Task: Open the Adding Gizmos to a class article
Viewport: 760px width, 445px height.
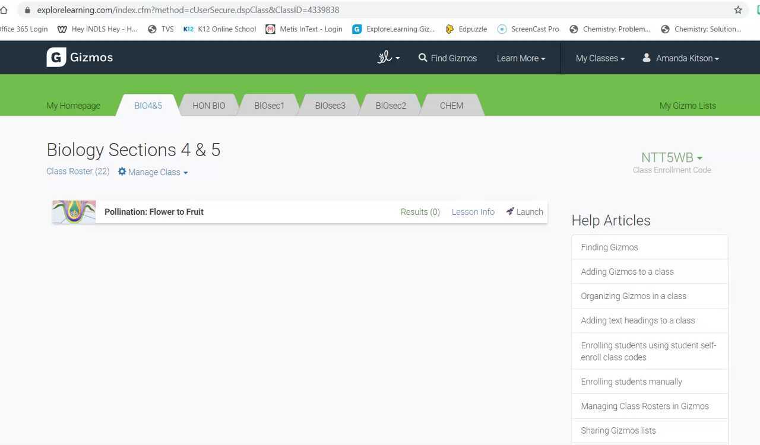Action: point(650,272)
